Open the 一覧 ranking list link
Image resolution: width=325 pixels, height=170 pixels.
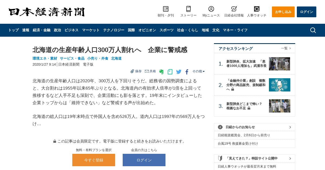click(x=286, y=48)
